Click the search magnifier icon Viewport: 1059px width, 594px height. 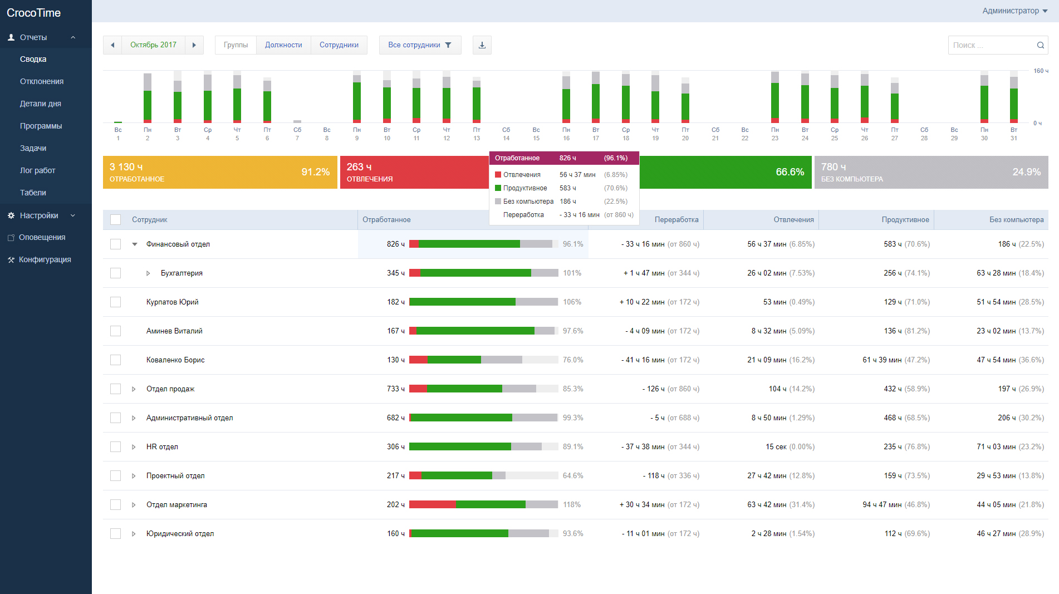tap(1040, 45)
